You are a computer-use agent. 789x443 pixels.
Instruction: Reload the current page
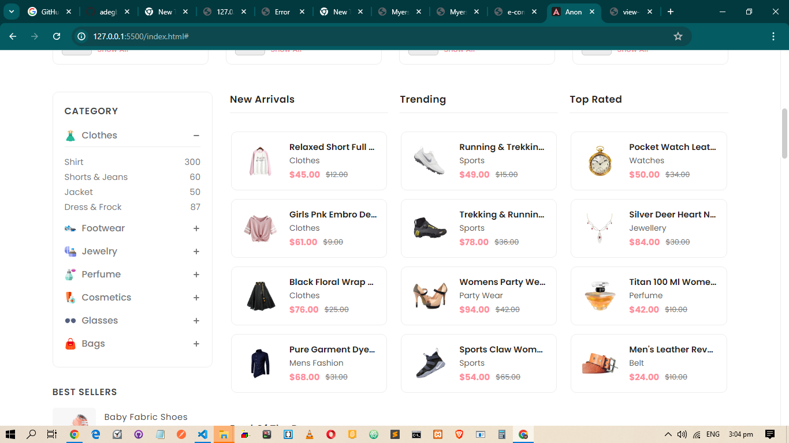(57, 36)
